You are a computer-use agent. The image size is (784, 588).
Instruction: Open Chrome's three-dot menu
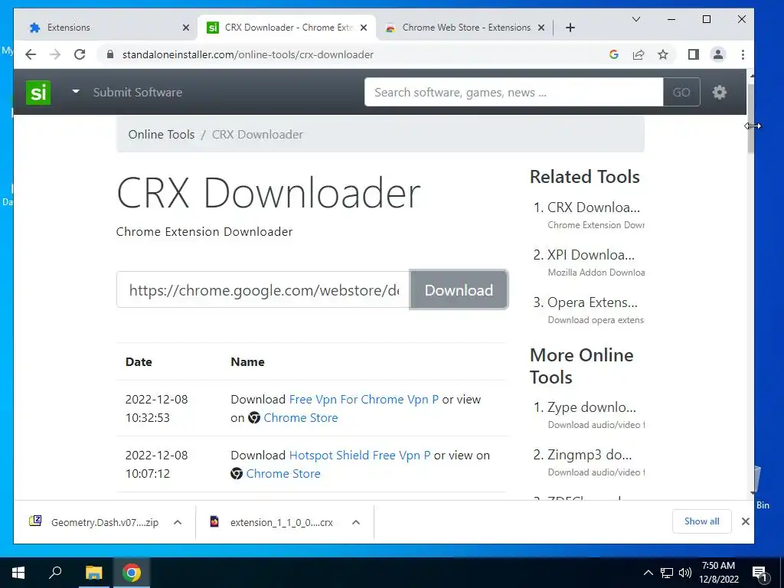coord(743,54)
